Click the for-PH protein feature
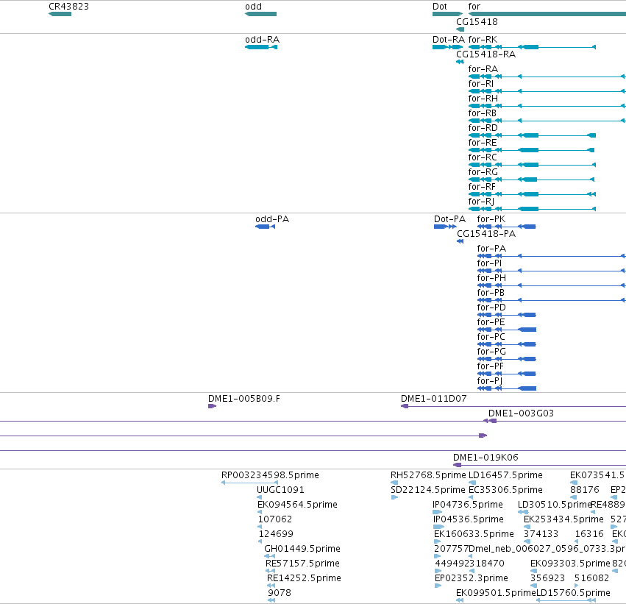 point(552,285)
